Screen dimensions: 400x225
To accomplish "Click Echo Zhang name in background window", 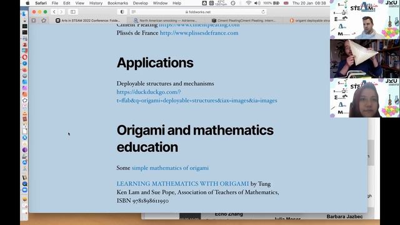I will (x=229, y=214).
